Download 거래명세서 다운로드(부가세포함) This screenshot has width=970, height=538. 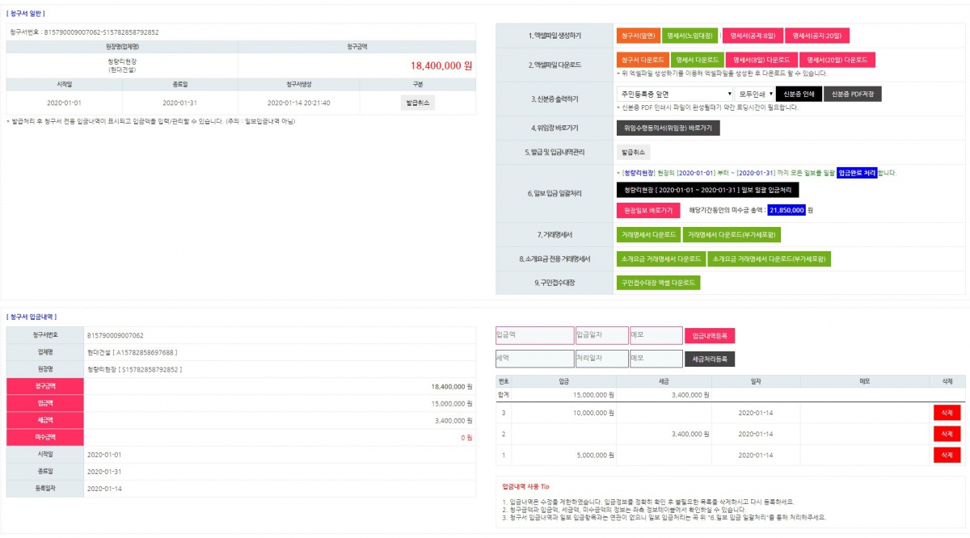pyautogui.click(x=732, y=234)
